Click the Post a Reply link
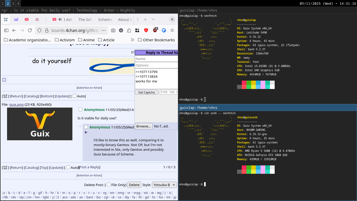357x201 pixels. 89,167
